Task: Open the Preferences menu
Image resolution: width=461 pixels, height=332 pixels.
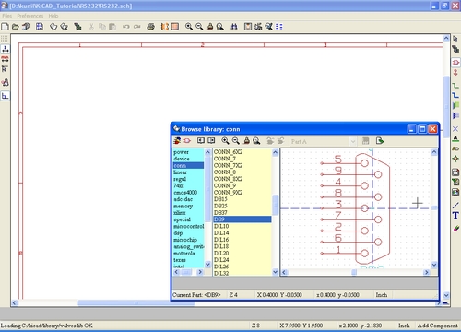Action: [30, 16]
